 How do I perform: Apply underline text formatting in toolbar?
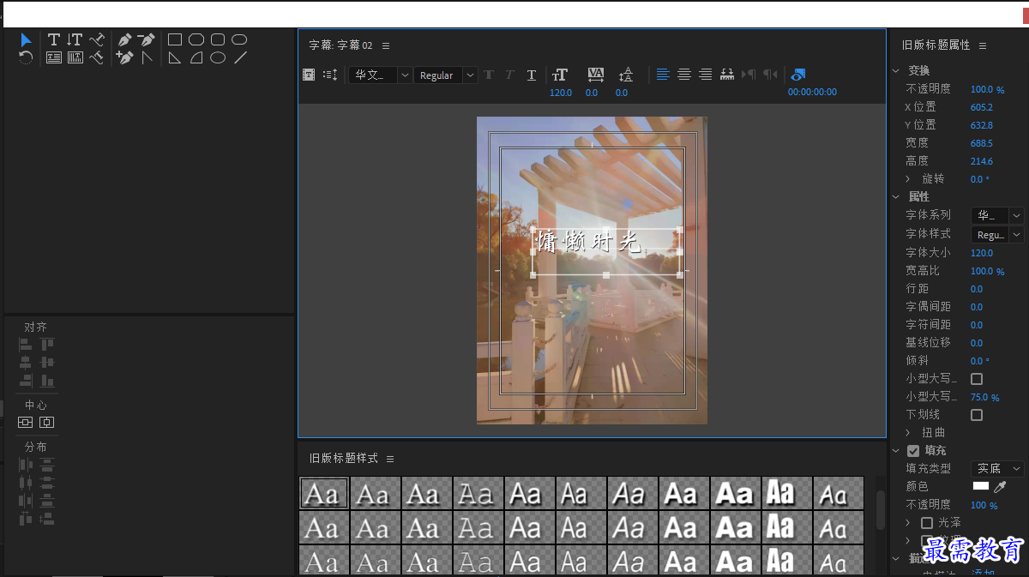pyautogui.click(x=532, y=75)
